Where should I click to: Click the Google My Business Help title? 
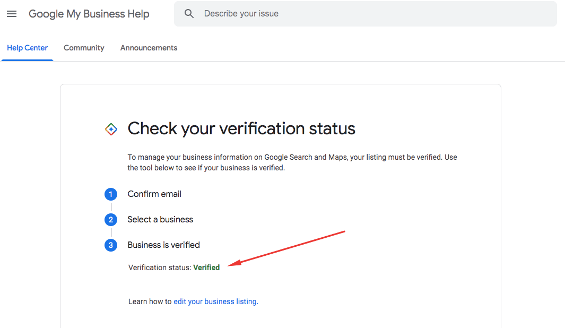(89, 14)
